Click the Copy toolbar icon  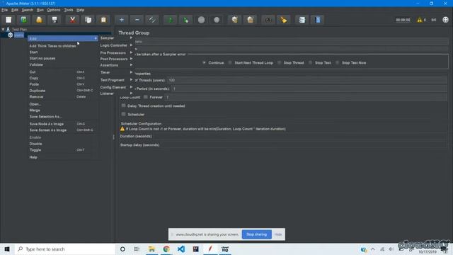(x=88, y=20)
